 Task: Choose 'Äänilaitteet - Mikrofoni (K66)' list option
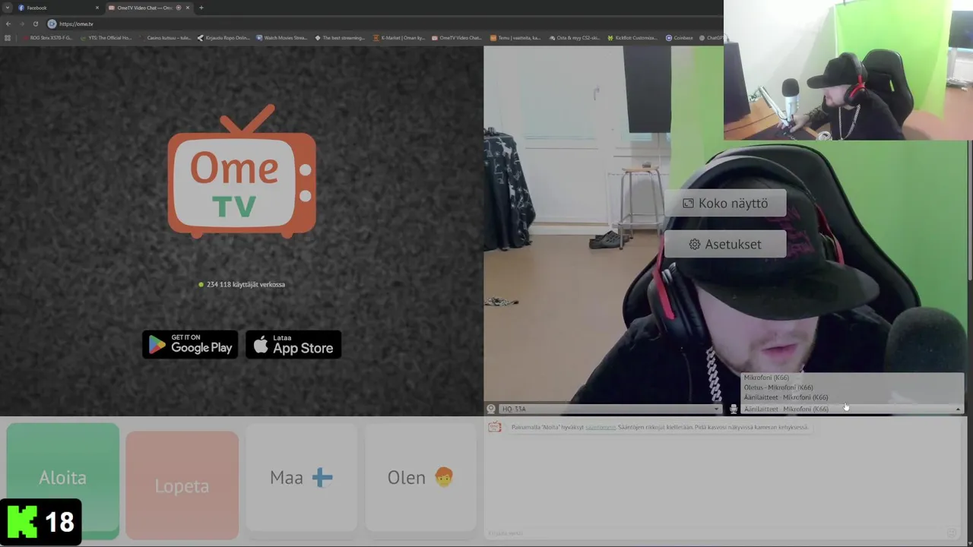[786, 397]
